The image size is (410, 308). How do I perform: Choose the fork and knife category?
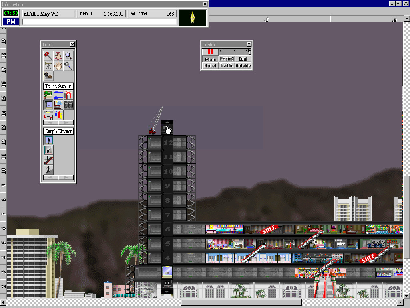coord(58,95)
